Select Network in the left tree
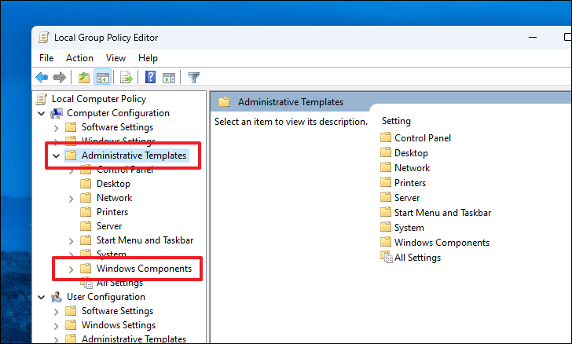 114,198
